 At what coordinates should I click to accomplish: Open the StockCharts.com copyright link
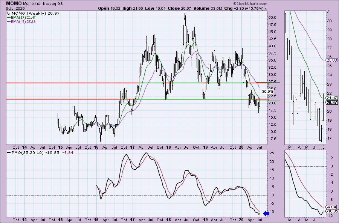pos(250,3)
